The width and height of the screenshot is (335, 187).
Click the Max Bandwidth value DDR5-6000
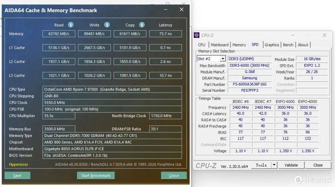pos(249,66)
